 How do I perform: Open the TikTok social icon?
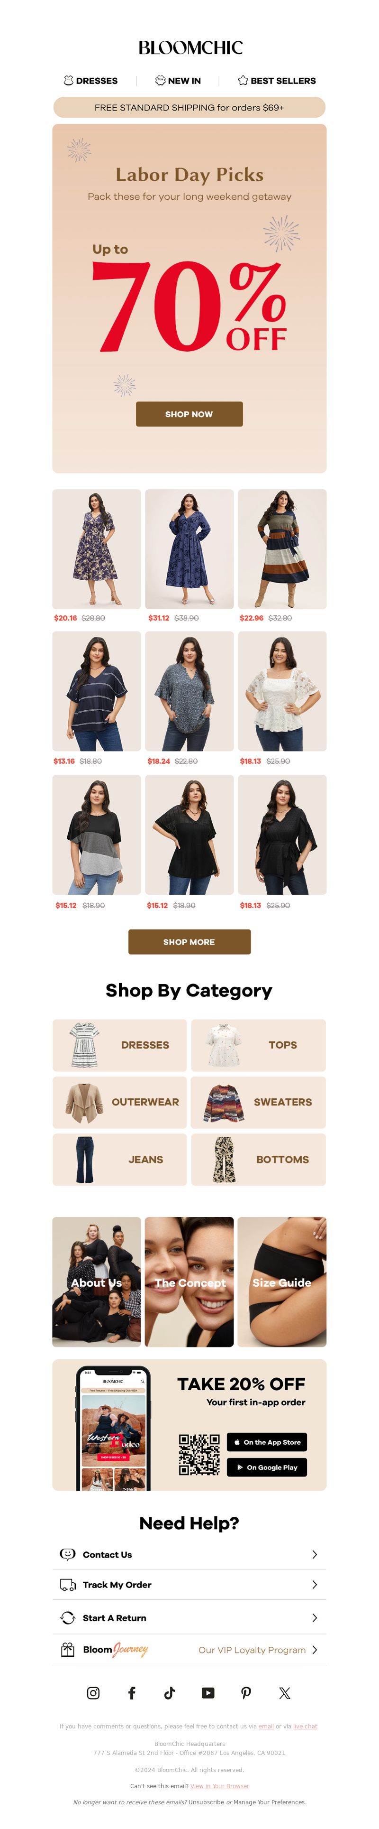(169, 1693)
